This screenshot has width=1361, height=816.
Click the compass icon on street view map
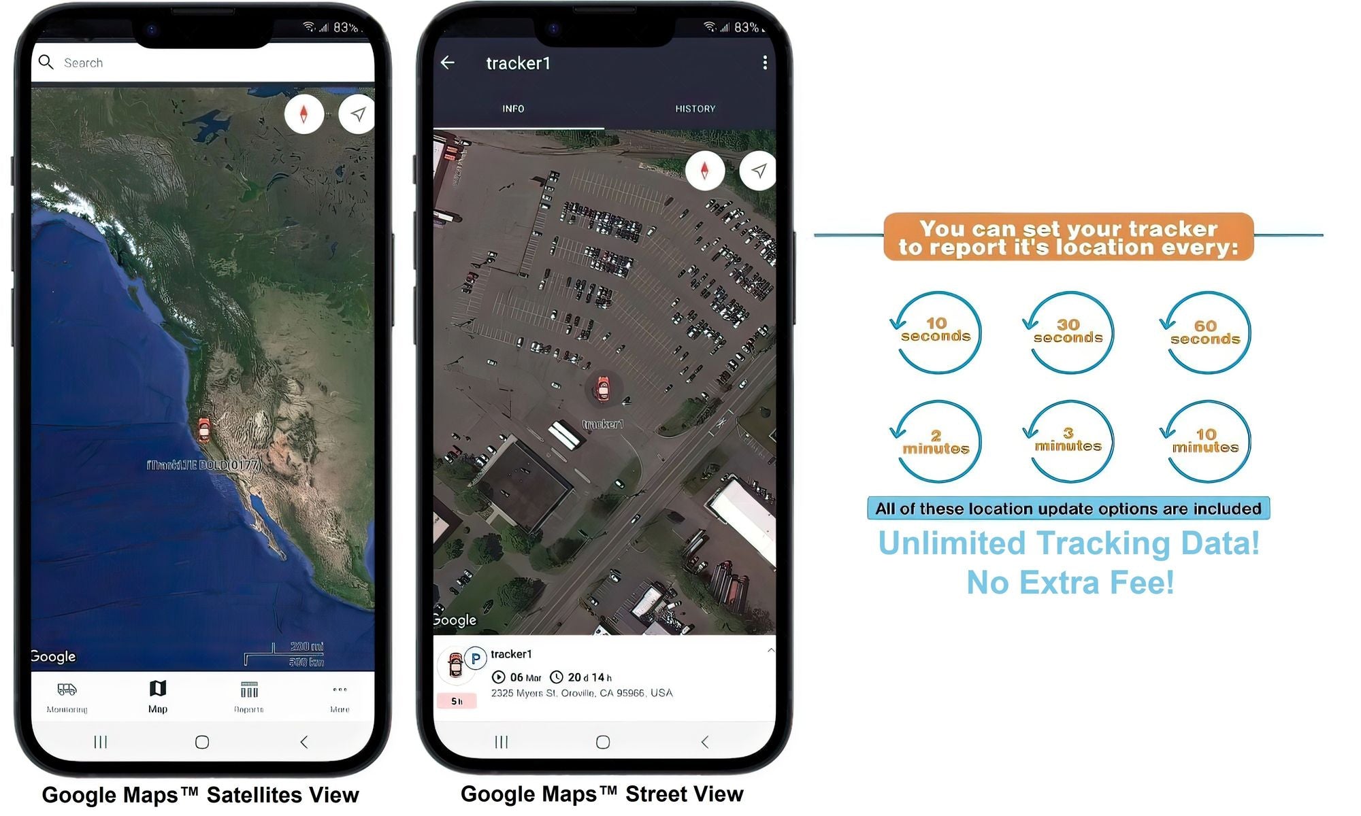pos(704,170)
